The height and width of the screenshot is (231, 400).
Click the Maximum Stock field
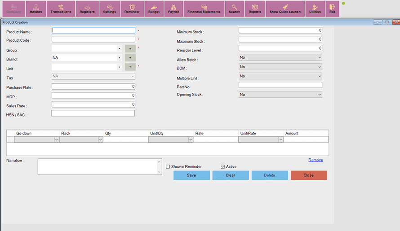coord(280,39)
